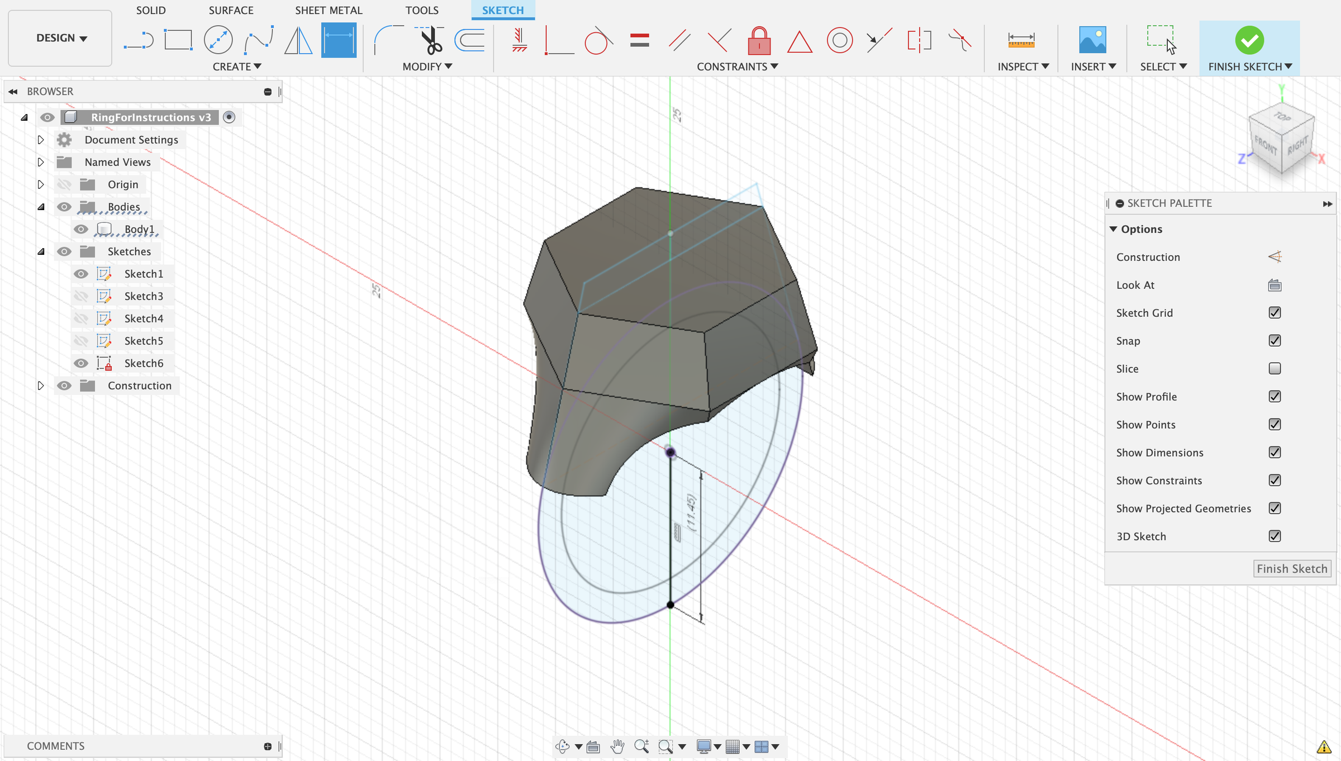The height and width of the screenshot is (761, 1341).
Task: Hide Sketch1 with its visibility eye
Action: [x=81, y=274]
